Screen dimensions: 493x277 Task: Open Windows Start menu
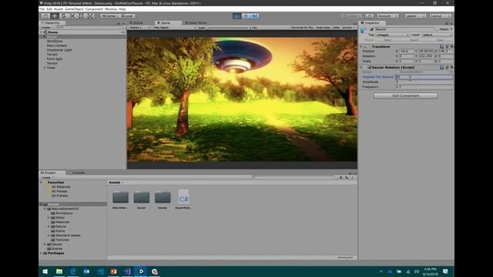[x=45, y=272]
